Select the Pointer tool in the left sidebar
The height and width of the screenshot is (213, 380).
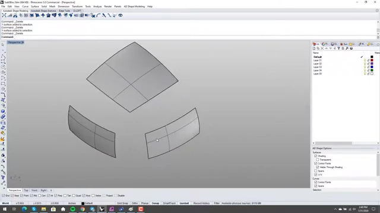[3, 45]
